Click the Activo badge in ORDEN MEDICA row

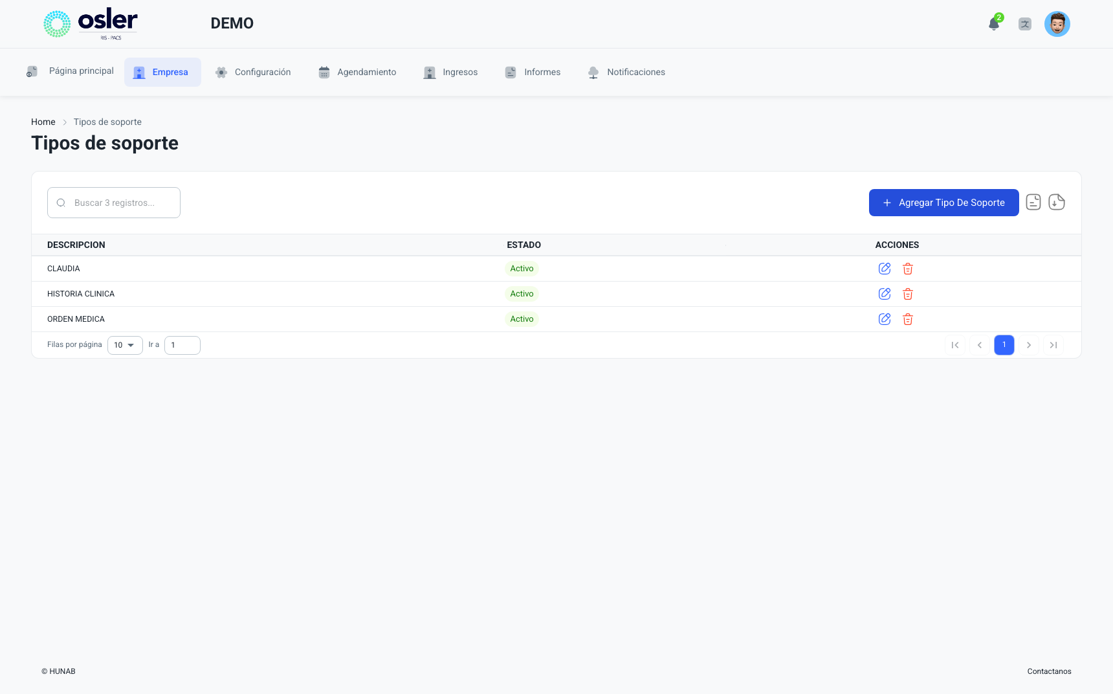pos(522,319)
